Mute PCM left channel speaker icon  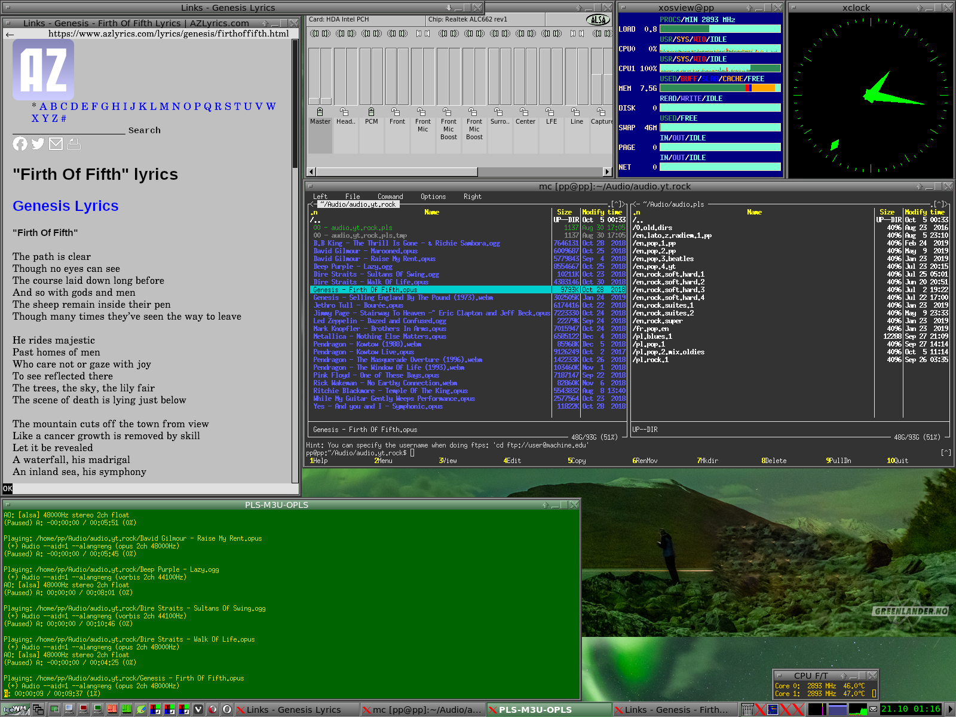(x=366, y=33)
